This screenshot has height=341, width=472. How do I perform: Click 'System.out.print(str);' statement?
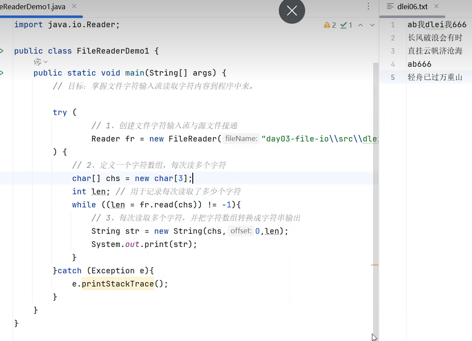click(x=144, y=244)
